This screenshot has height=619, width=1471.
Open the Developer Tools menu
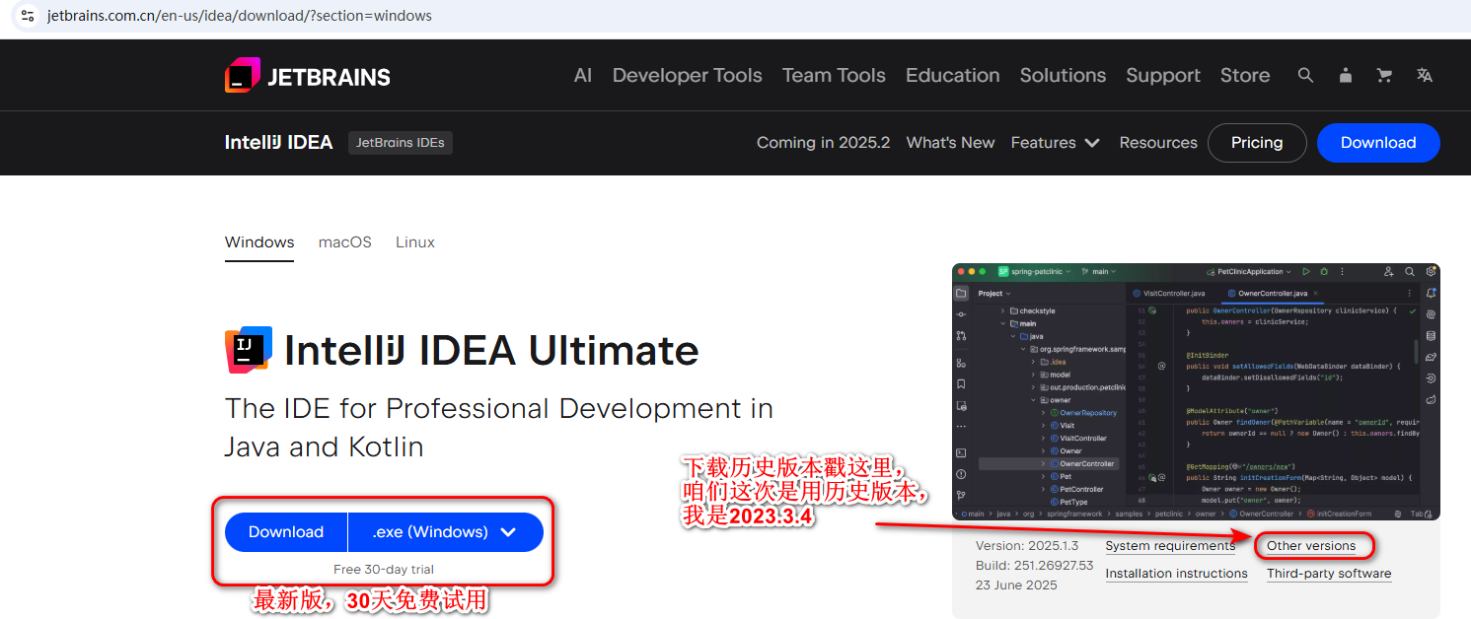687,75
